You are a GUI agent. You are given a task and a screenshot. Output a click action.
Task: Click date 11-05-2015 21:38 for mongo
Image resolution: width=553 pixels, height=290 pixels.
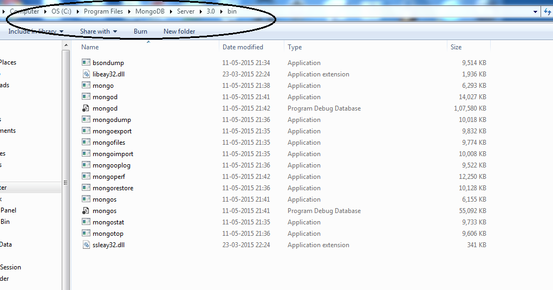246,86
